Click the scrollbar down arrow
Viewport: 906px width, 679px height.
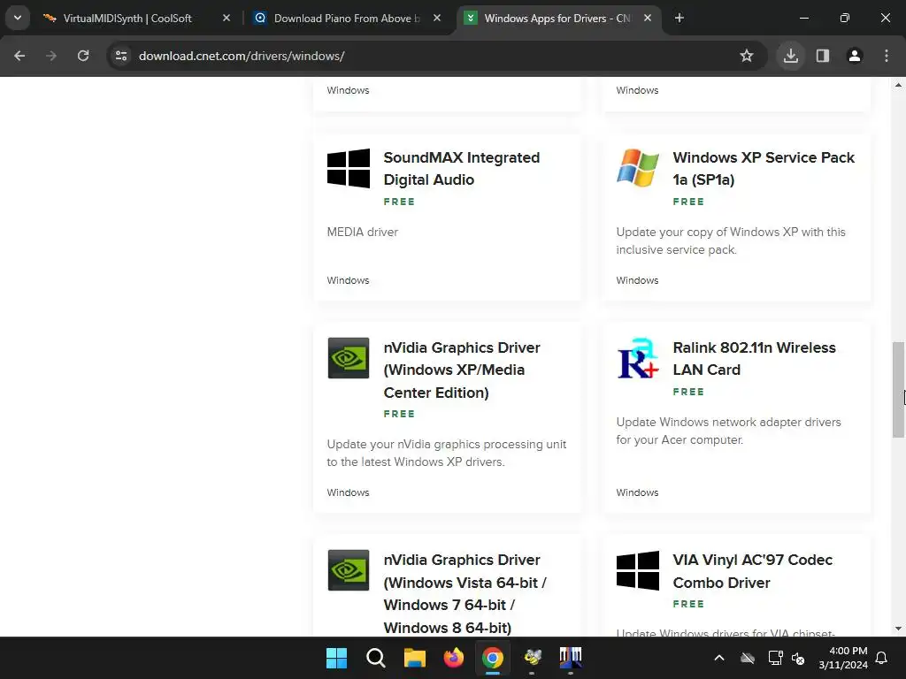[898, 629]
